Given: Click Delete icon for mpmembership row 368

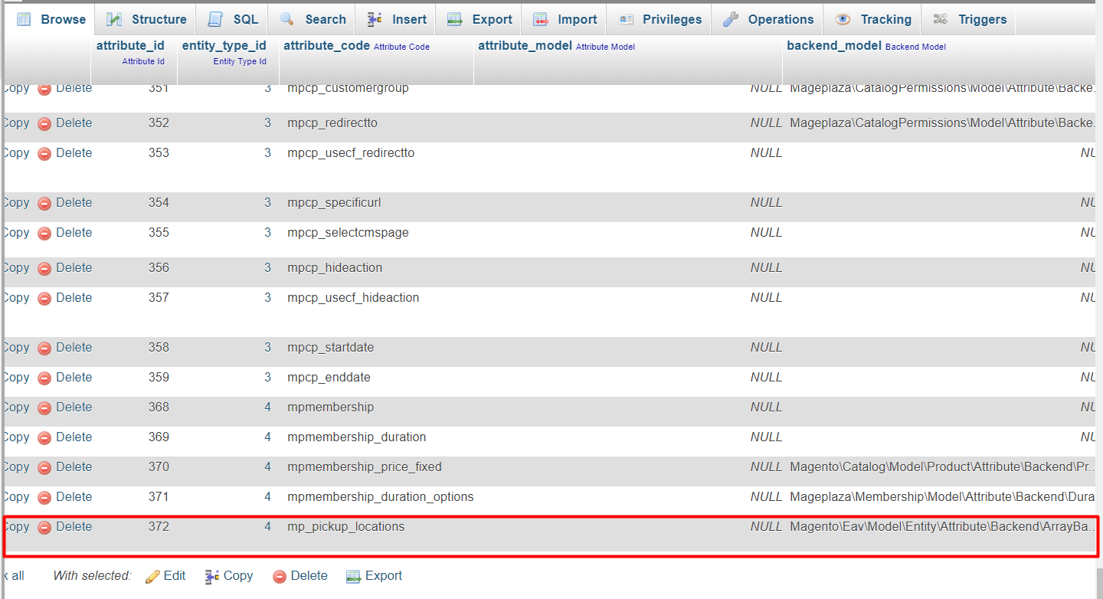Looking at the screenshot, I should tap(44, 408).
